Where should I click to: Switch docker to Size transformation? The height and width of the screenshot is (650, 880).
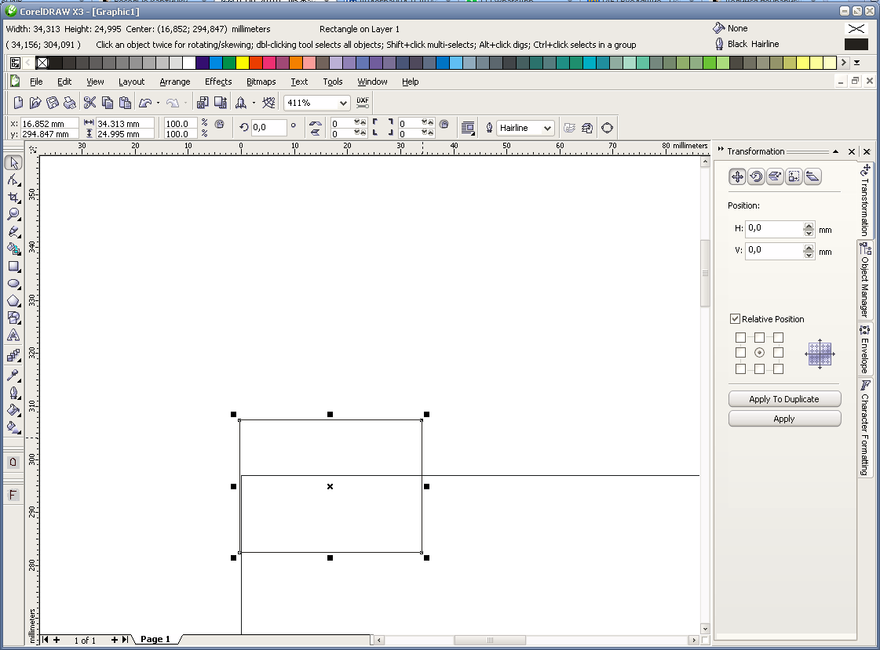click(x=794, y=176)
